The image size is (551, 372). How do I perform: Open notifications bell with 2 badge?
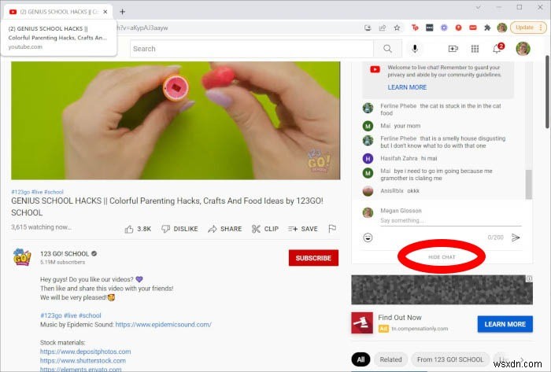tap(497, 49)
